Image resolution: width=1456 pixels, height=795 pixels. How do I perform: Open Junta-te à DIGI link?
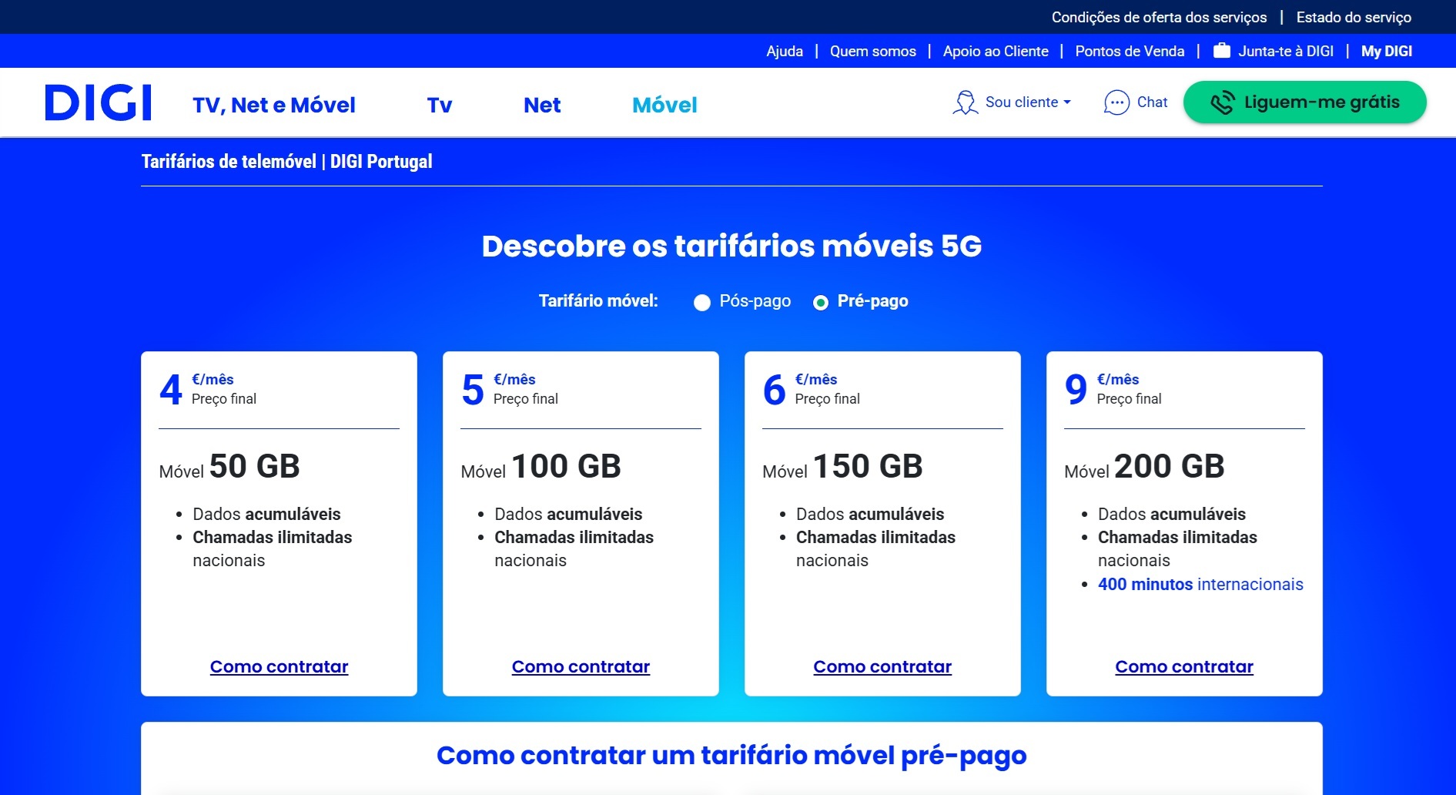coord(1286,51)
